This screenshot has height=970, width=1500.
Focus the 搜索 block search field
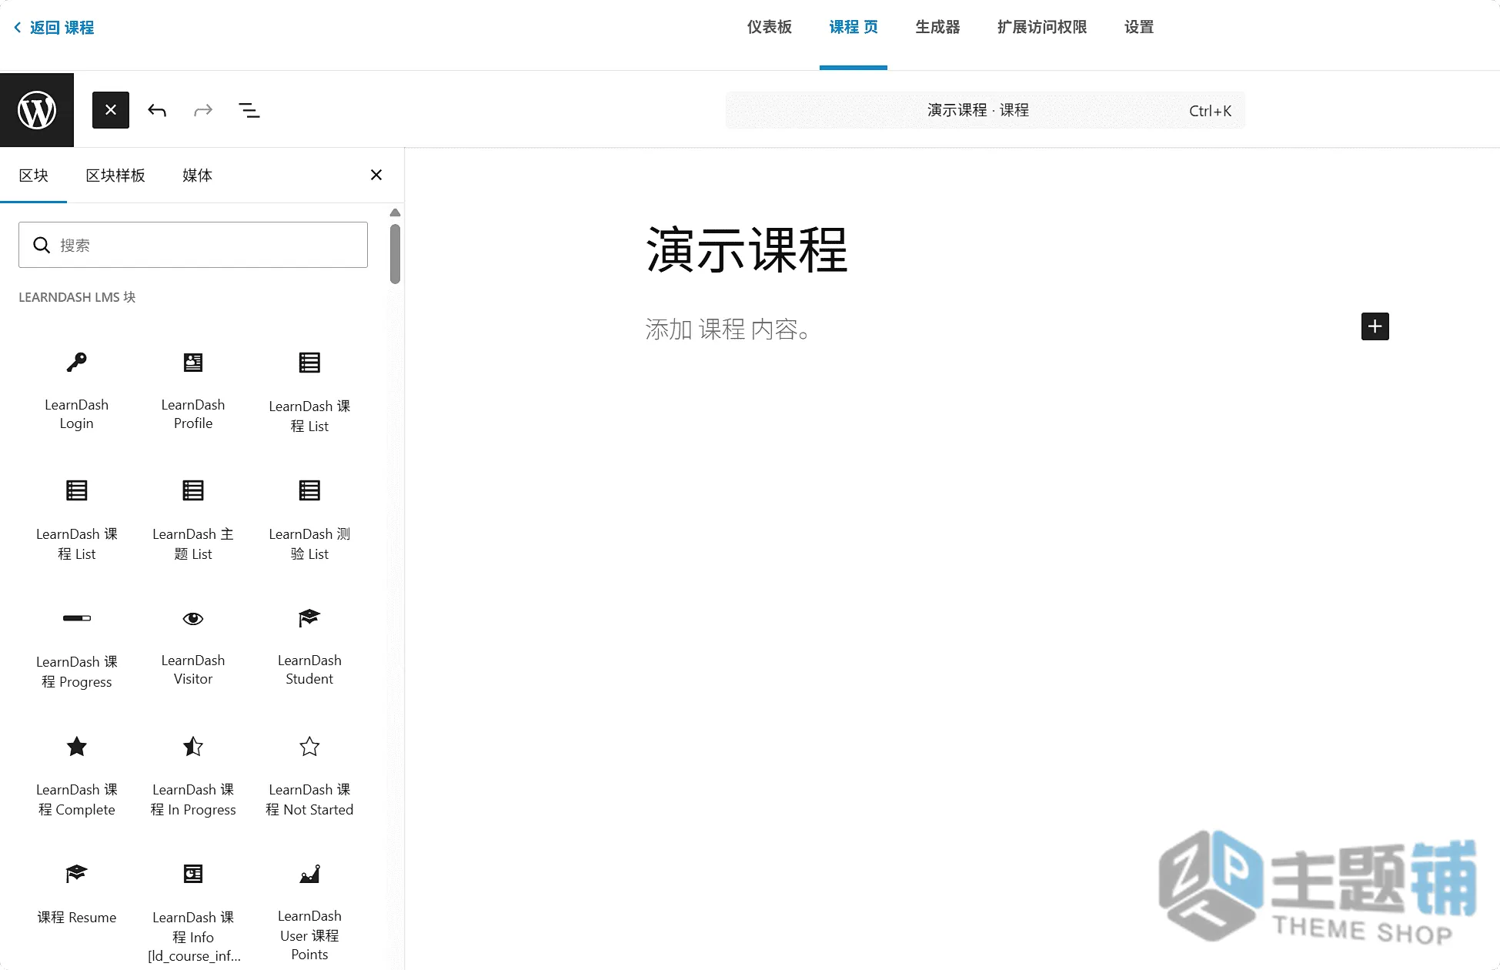pyautogui.click(x=193, y=245)
